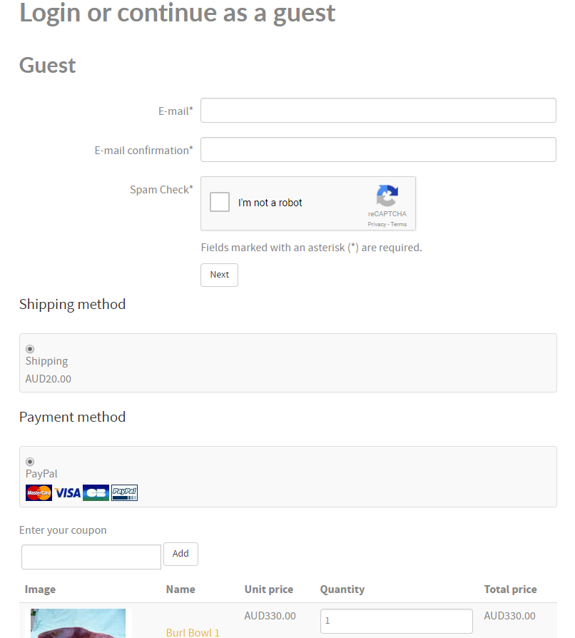The height and width of the screenshot is (638, 575).
Task: Open the reCAPTCHA Privacy link
Action: click(x=377, y=224)
